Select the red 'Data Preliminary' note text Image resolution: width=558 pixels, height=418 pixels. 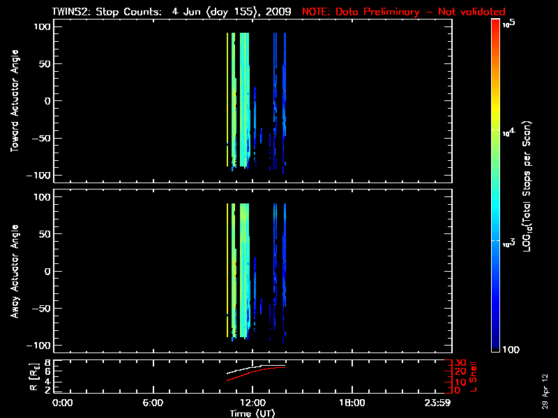coord(403,12)
